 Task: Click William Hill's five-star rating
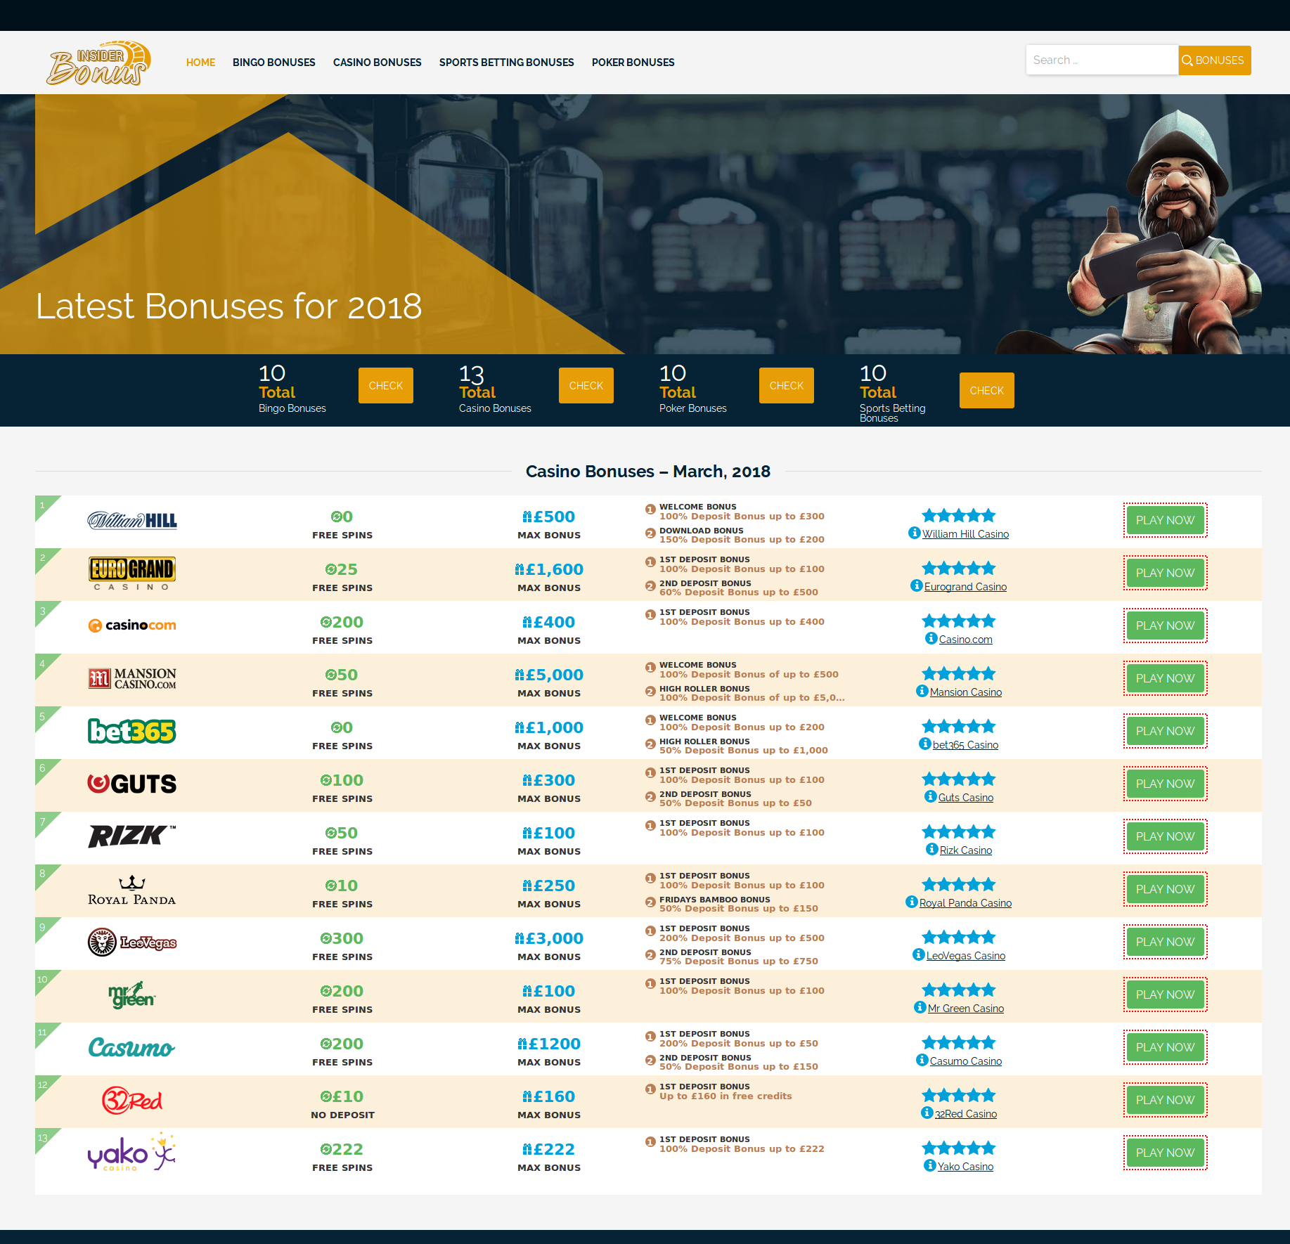[959, 515]
